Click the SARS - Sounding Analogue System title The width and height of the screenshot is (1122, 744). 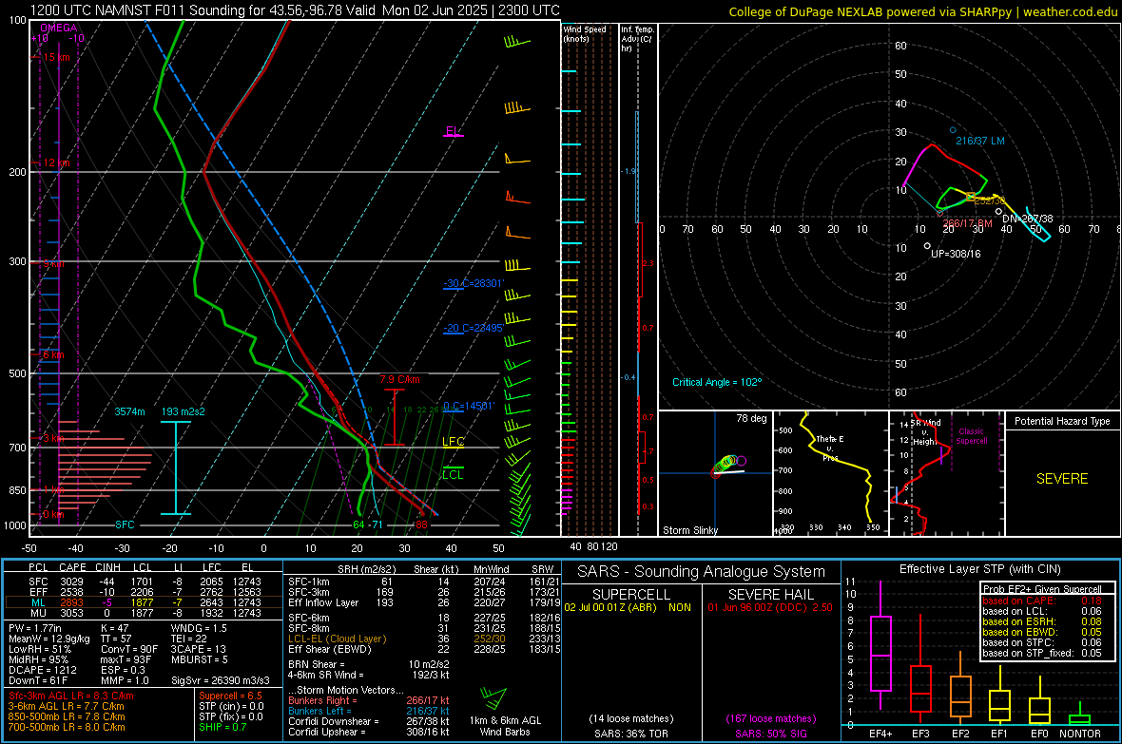pos(701,572)
